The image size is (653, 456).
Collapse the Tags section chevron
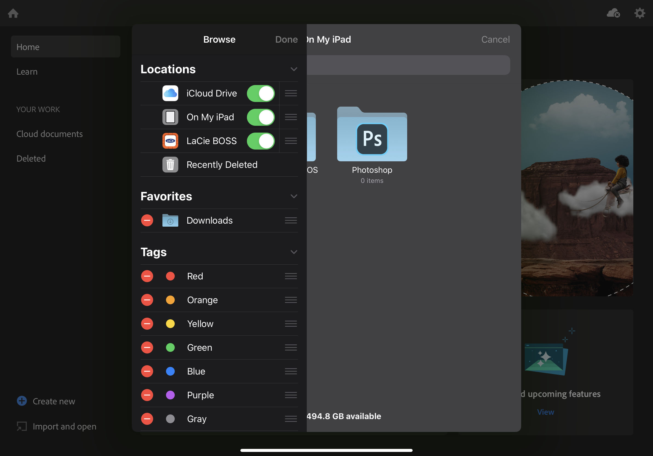[x=293, y=252]
